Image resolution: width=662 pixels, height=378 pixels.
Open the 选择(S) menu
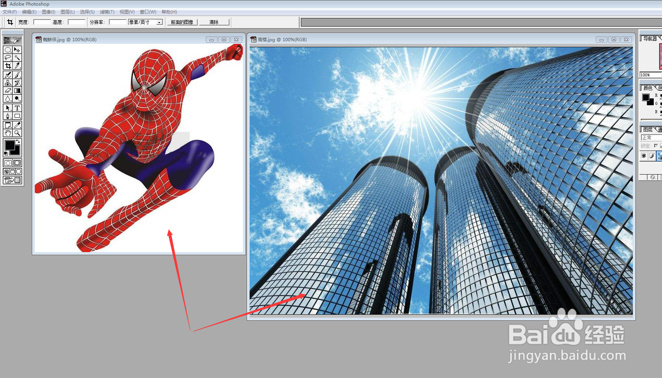pos(87,12)
